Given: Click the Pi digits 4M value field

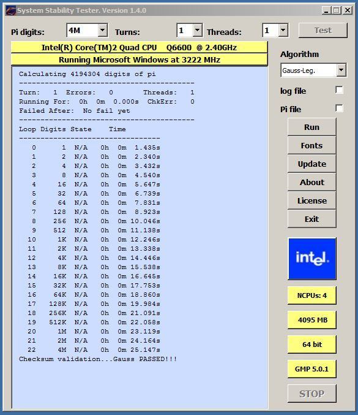Looking at the screenshot, I should coord(83,31).
